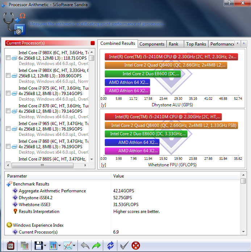Click the processor list horizontal scroll-left arrow
This screenshot has height=252, width=251.
pos(8,165)
